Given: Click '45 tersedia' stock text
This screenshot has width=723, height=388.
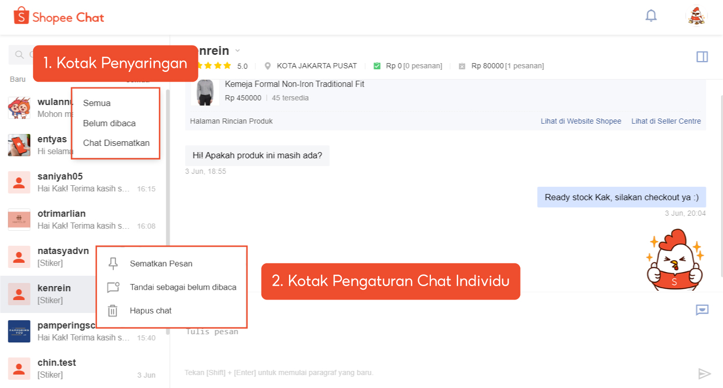Looking at the screenshot, I should [291, 98].
